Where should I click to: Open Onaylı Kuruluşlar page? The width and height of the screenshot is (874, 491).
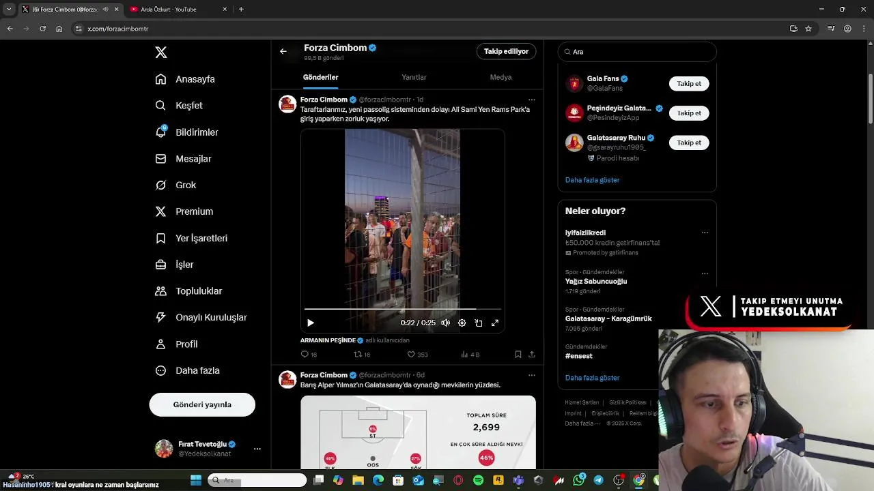pos(201,317)
